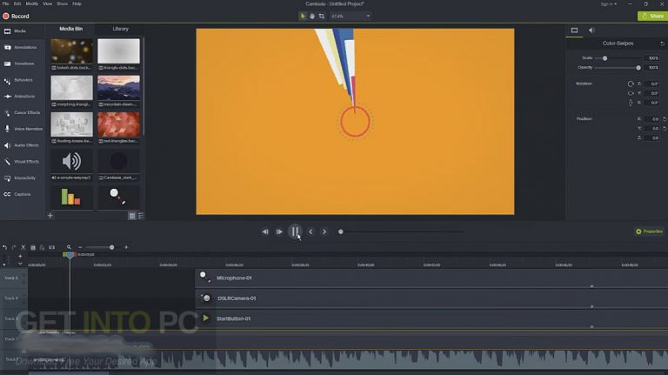Select the pan hand tool above canvas
Viewport: 668px width, 375px height.
[312, 17]
